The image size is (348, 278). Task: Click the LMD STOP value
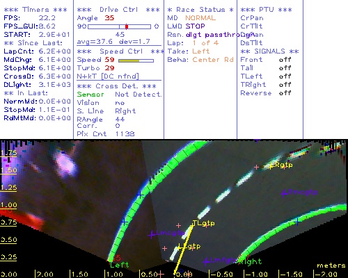tap(195, 26)
